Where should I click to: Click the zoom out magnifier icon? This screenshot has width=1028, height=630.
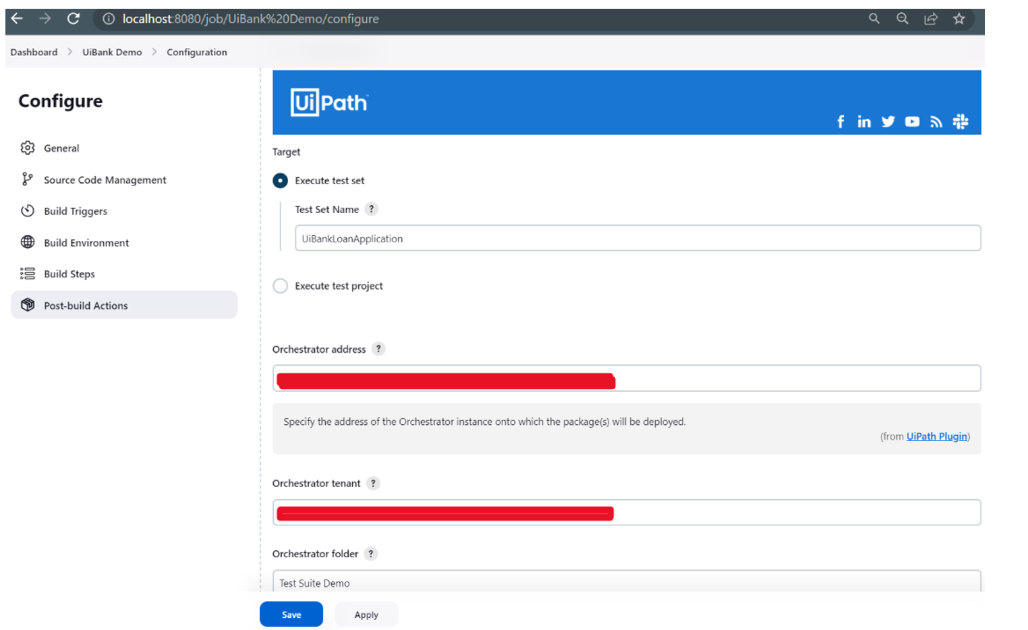coord(903,19)
